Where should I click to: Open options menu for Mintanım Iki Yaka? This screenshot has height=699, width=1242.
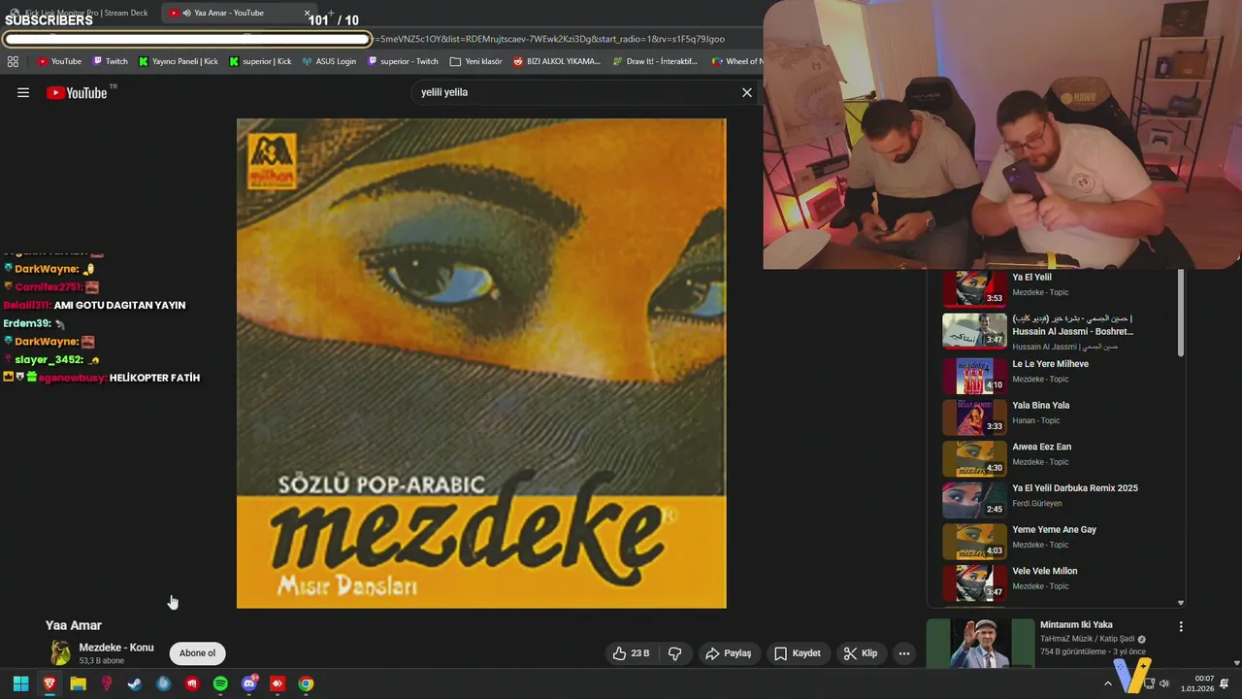tap(1181, 627)
